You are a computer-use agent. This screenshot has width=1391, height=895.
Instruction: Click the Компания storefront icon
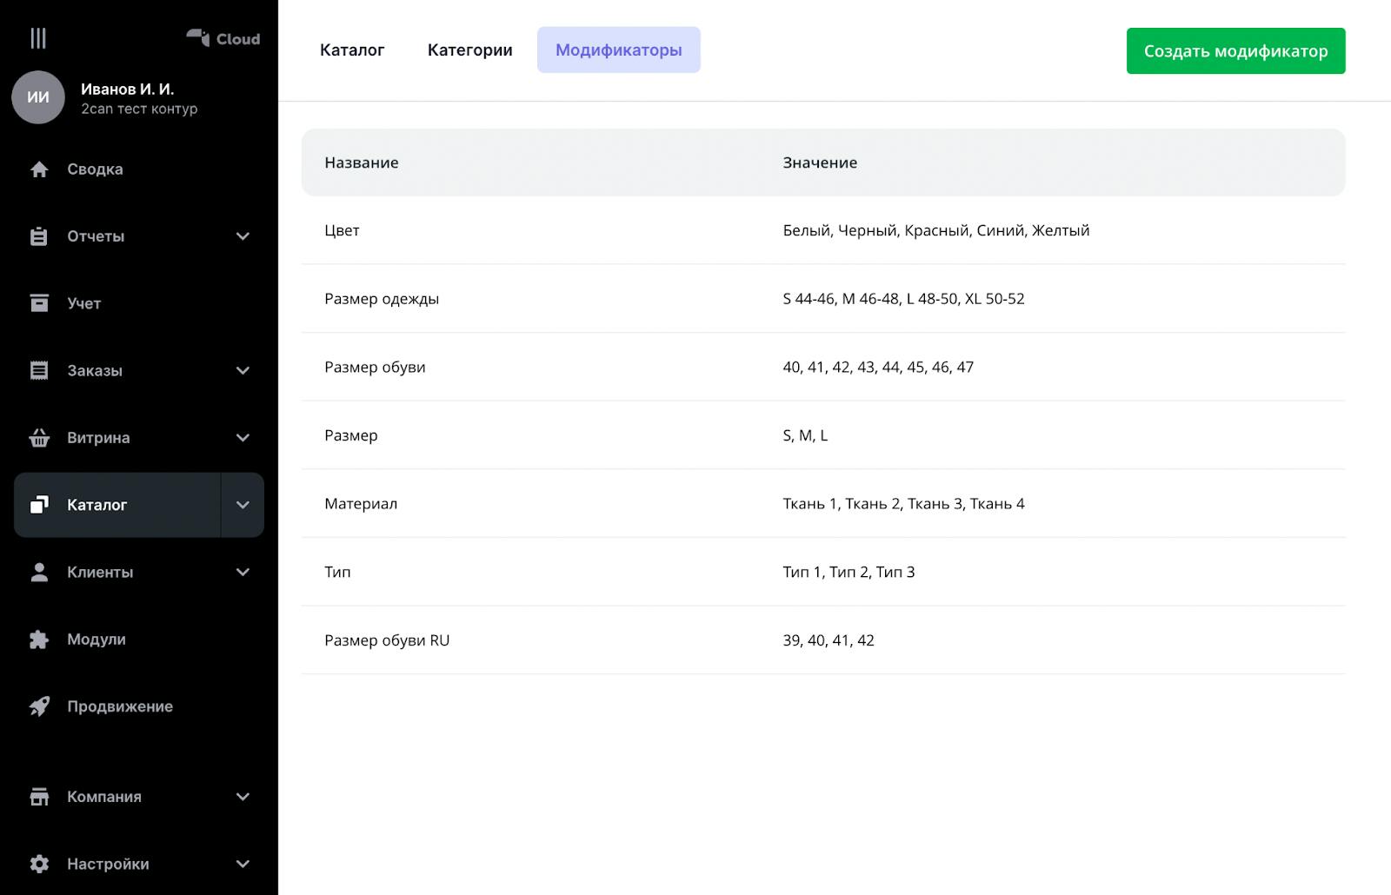click(x=39, y=797)
